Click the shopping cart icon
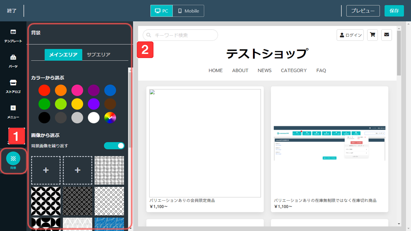 point(372,35)
